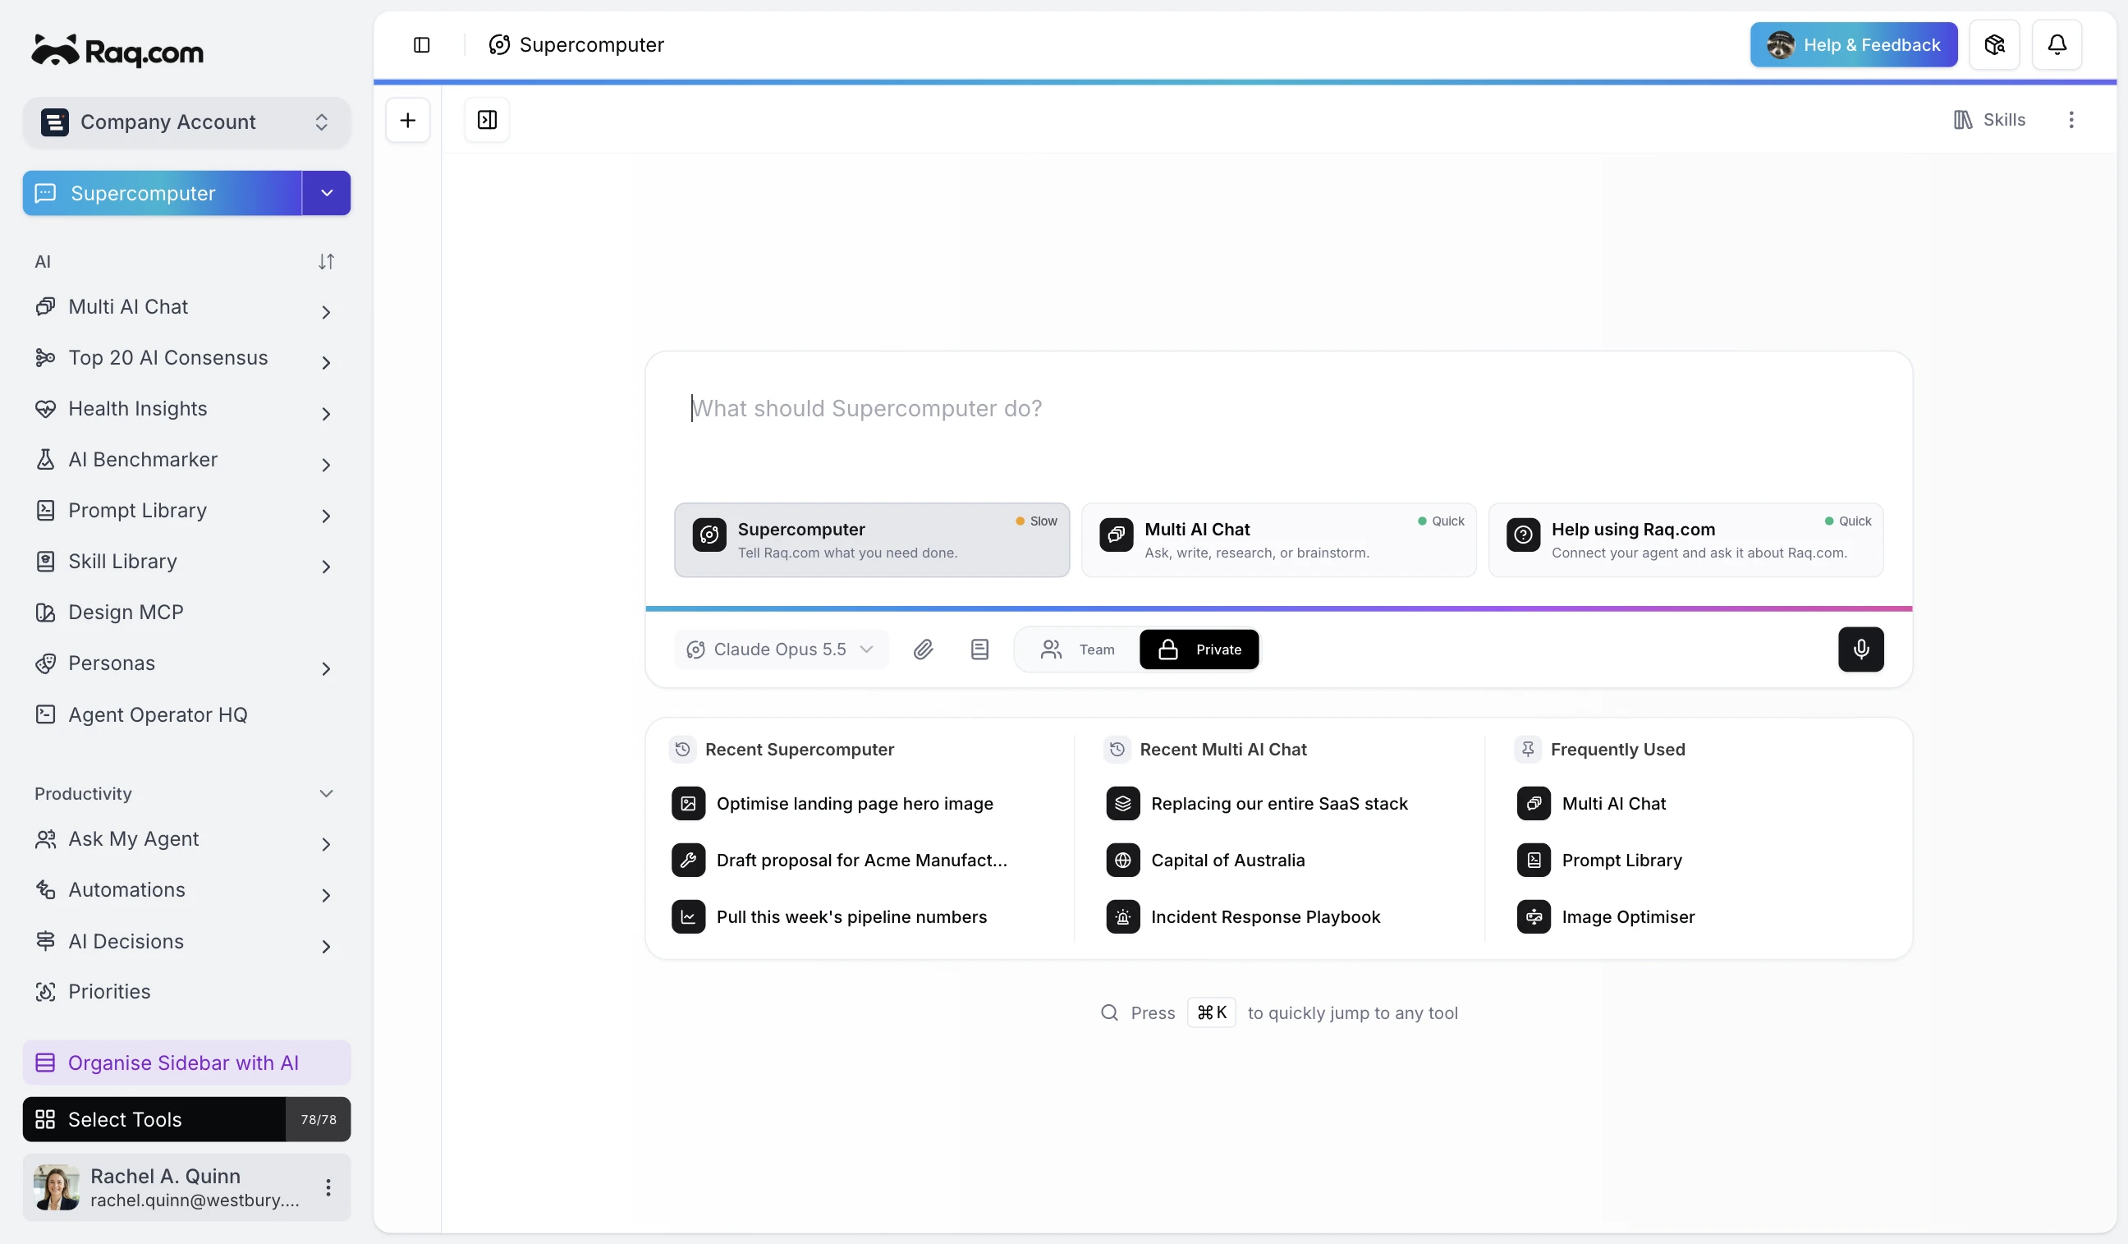Click the document notes icon in composer
This screenshot has height=1244, width=2128.
pyautogui.click(x=979, y=649)
